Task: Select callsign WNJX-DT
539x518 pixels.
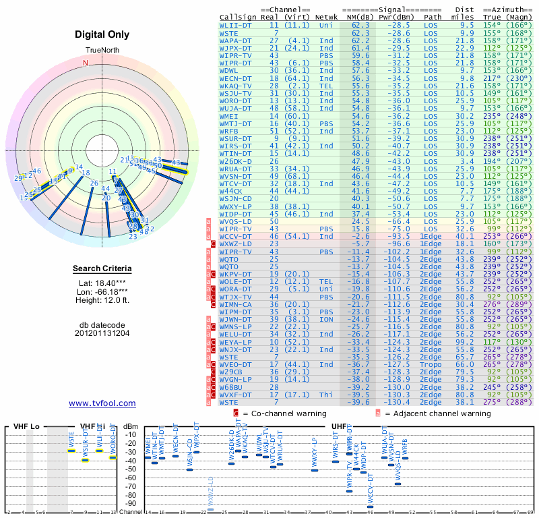Action: pos(235,349)
